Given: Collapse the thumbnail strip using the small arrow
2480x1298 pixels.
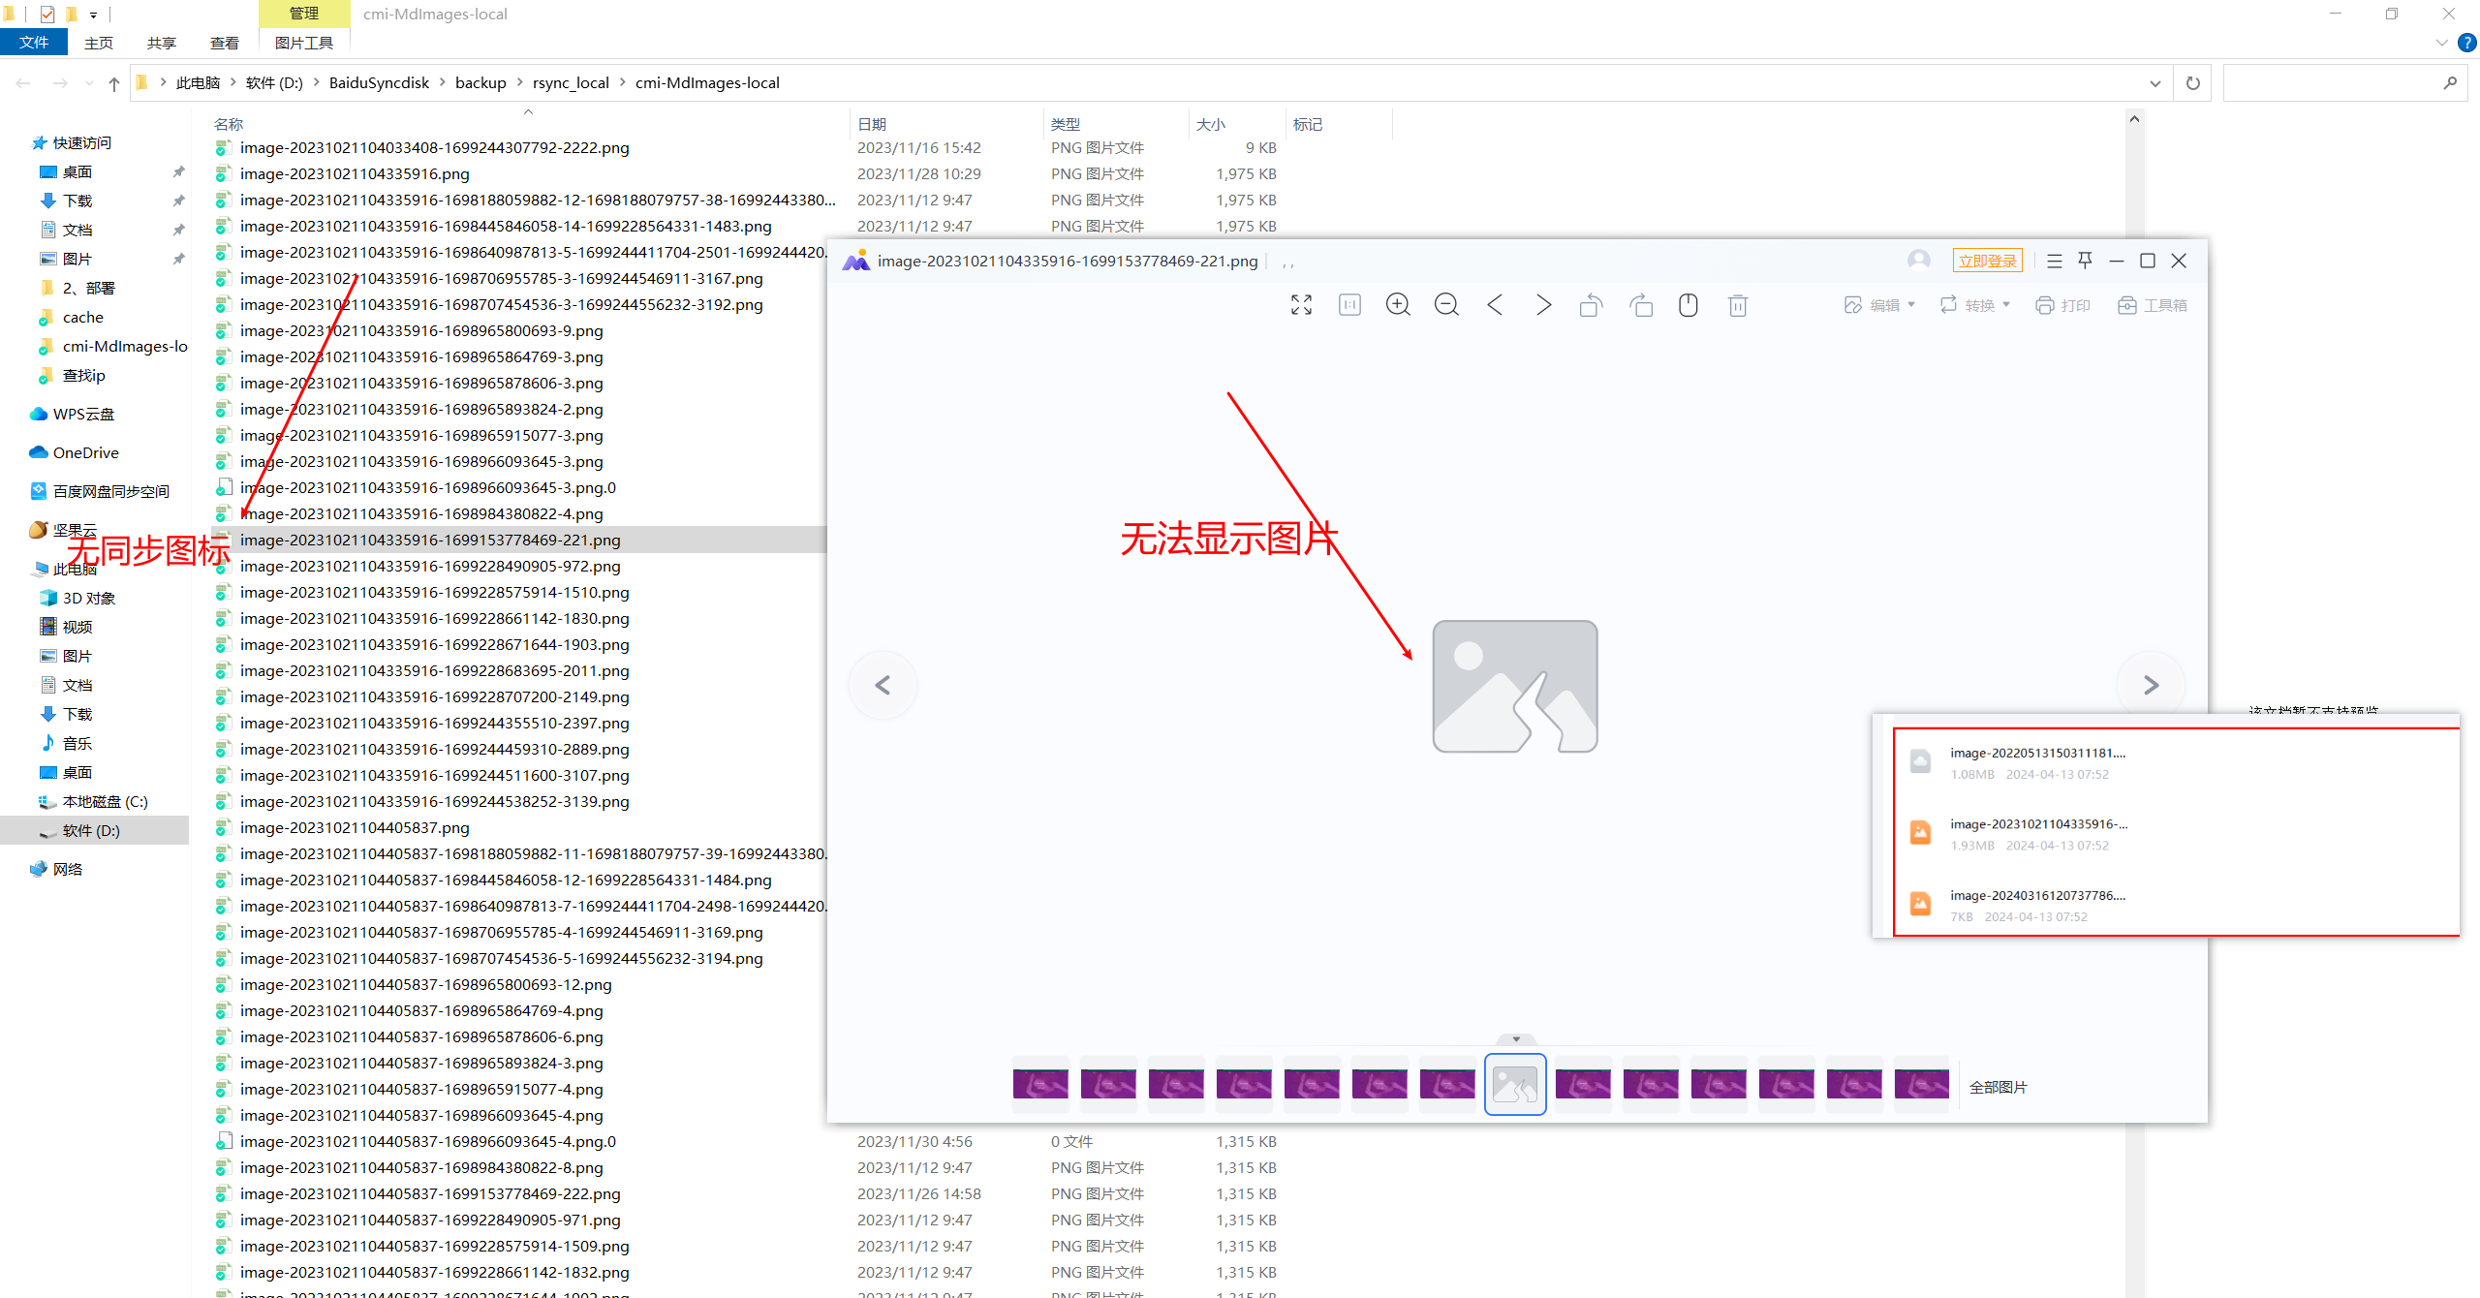Looking at the screenshot, I should point(1516,1039).
